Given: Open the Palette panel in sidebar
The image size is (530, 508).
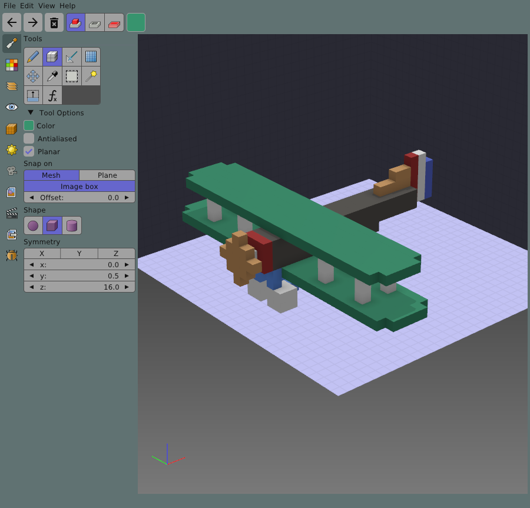Looking at the screenshot, I should (x=12, y=65).
